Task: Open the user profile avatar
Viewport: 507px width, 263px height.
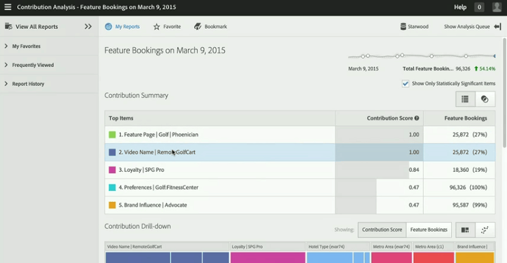Action: (x=497, y=7)
